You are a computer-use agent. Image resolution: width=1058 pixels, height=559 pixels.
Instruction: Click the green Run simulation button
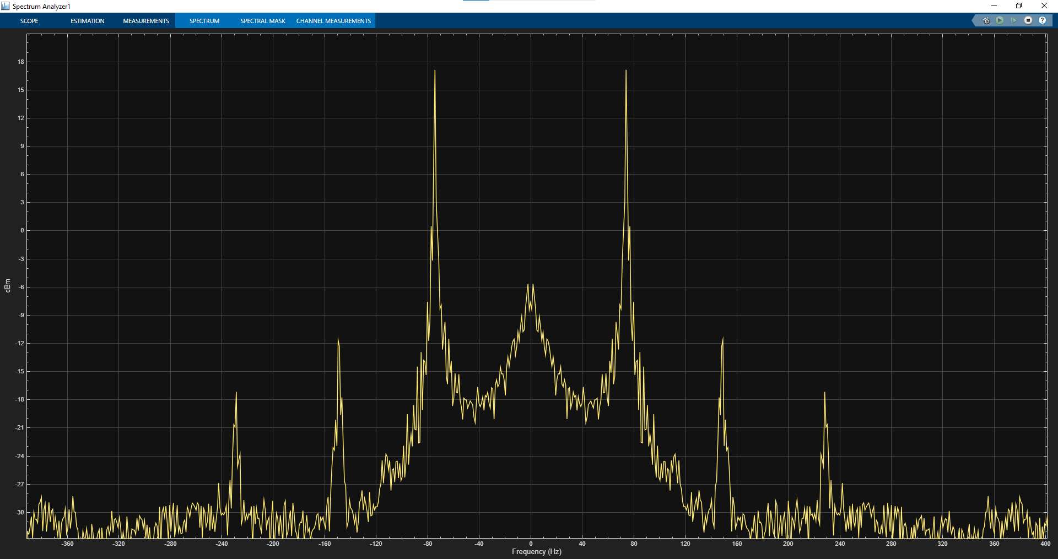coord(1000,20)
